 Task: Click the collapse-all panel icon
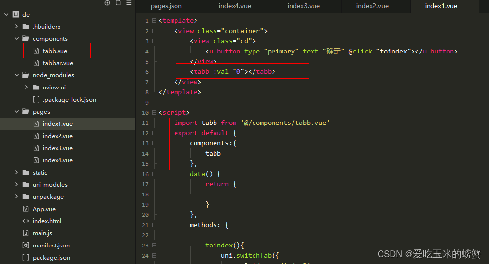[118, 3]
